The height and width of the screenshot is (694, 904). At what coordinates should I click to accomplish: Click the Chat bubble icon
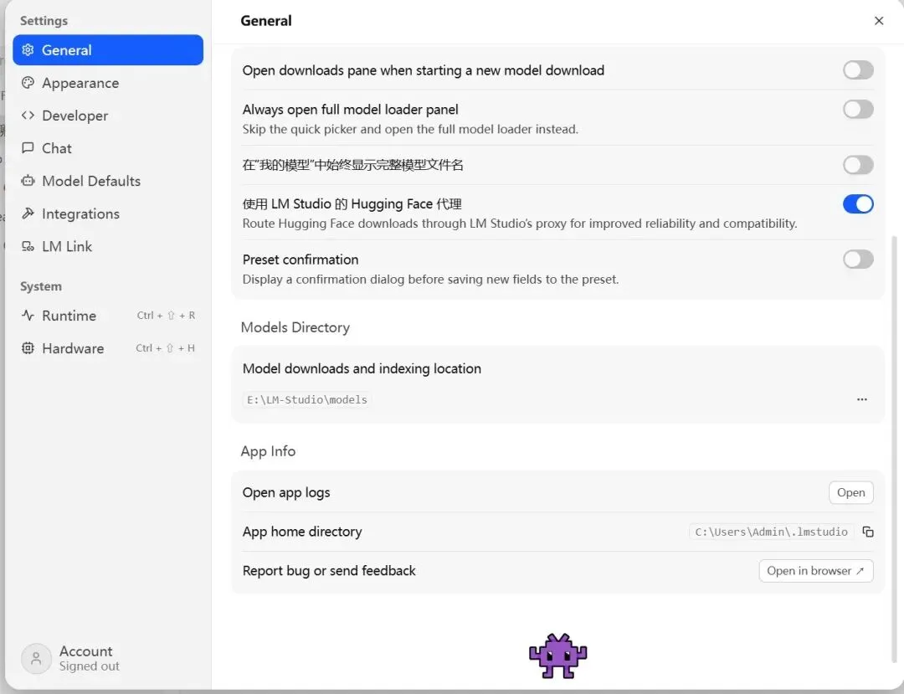coord(28,148)
